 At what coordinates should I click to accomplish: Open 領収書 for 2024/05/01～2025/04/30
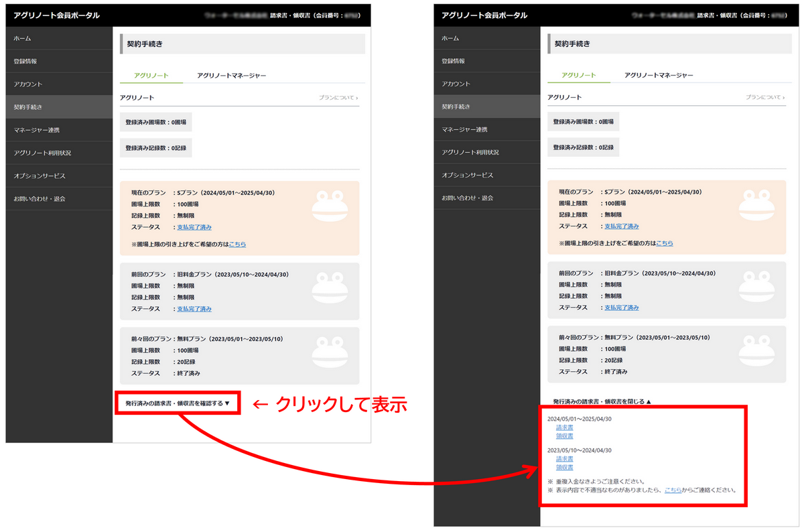(565, 436)
